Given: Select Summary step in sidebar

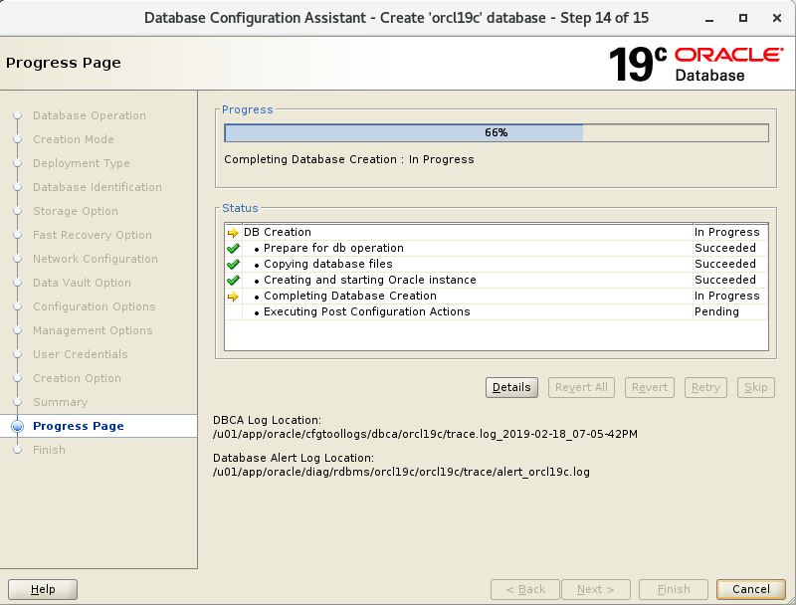Looking at the screenshot, I should (x=61, y=402).
